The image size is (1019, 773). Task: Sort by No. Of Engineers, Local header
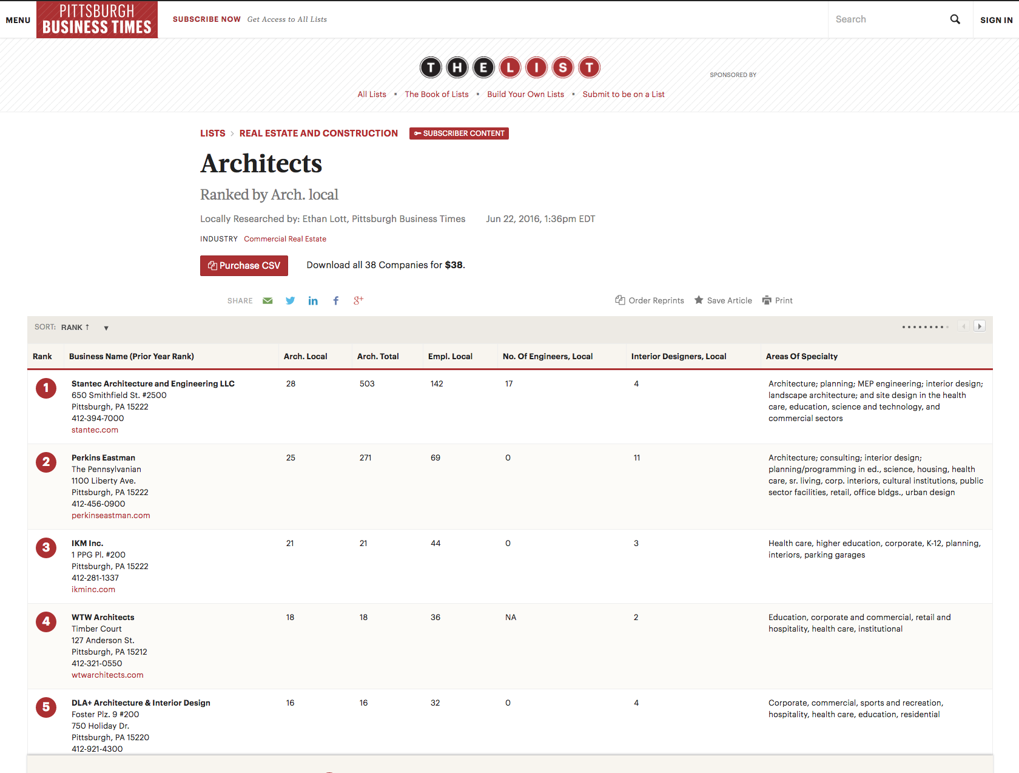click(548, 356)
